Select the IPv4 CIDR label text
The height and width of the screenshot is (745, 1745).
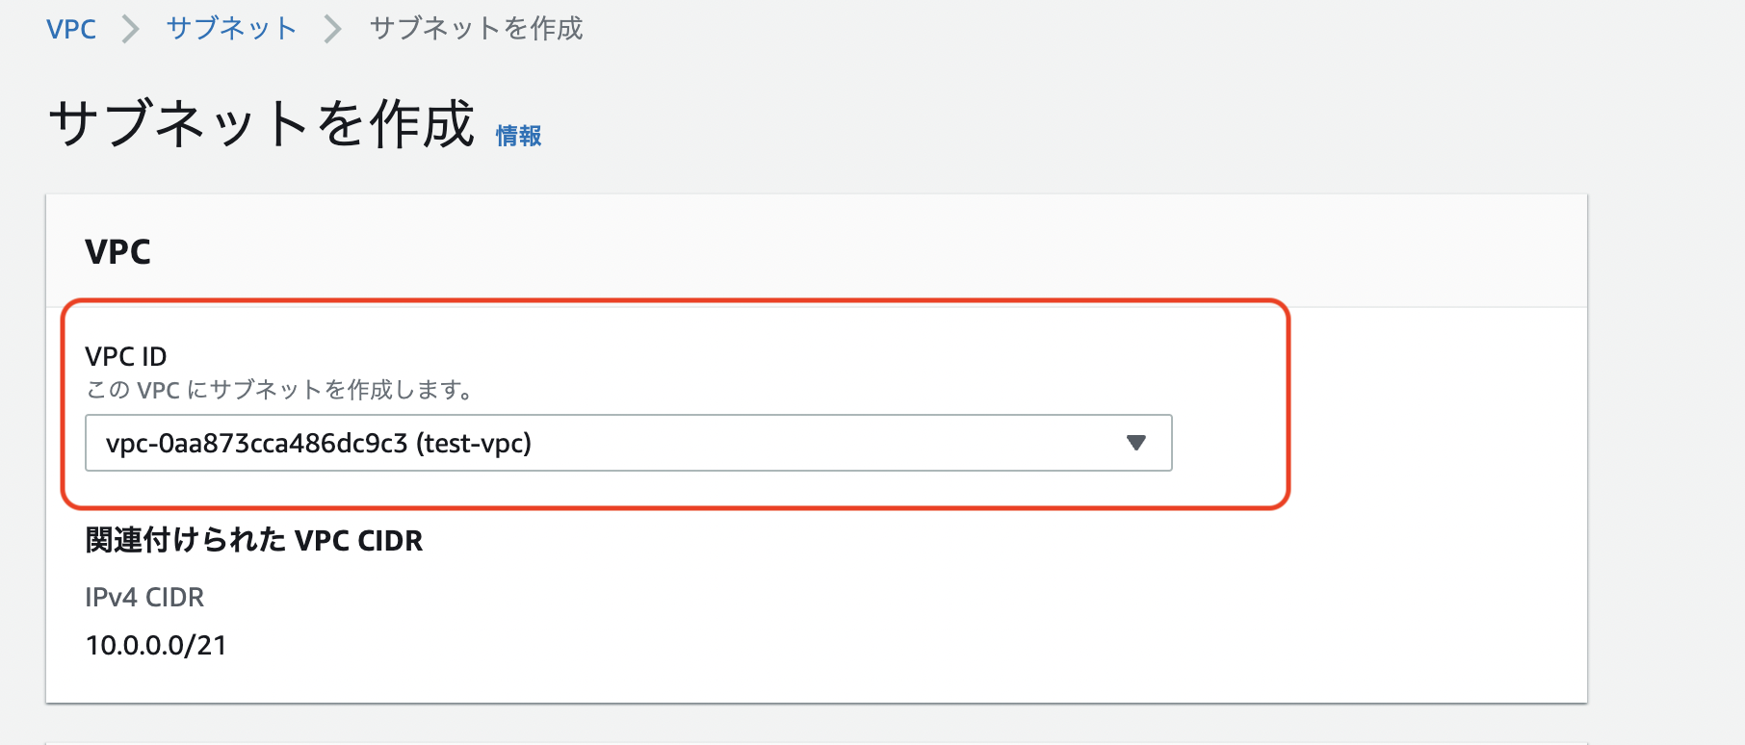(144, 597)
